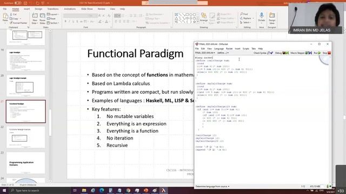This screenshot has width=346, height=194.
Task: Open the Select dropdown in Editing group
Action: (245, 23)
